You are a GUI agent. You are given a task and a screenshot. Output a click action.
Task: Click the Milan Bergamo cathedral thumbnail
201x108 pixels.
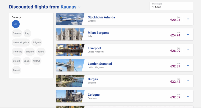(x=70, y=34)
